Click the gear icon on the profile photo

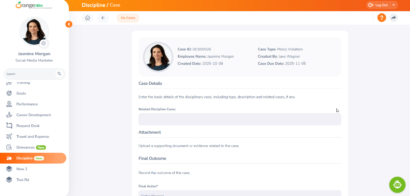(44, 43)
